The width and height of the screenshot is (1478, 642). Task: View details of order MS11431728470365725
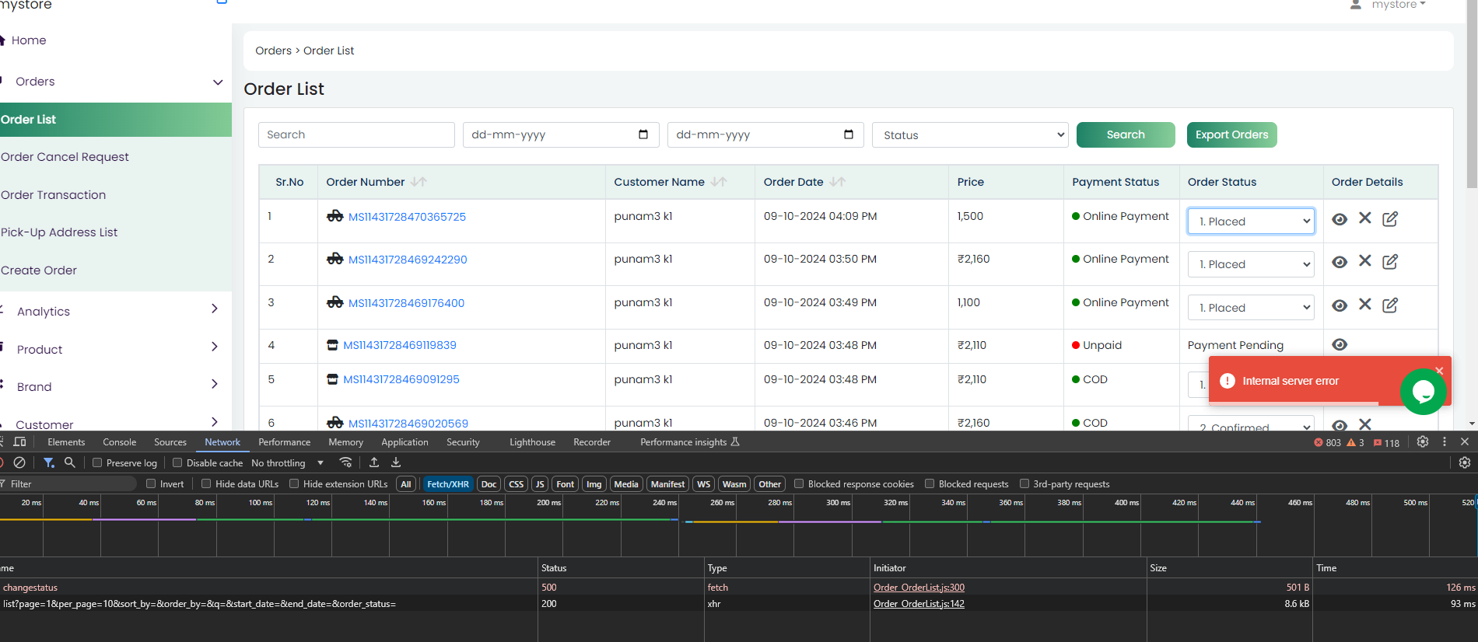point(1340,219)
